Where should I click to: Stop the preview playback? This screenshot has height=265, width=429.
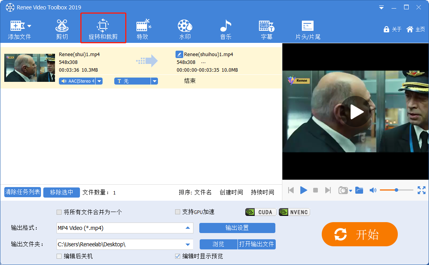316,190
